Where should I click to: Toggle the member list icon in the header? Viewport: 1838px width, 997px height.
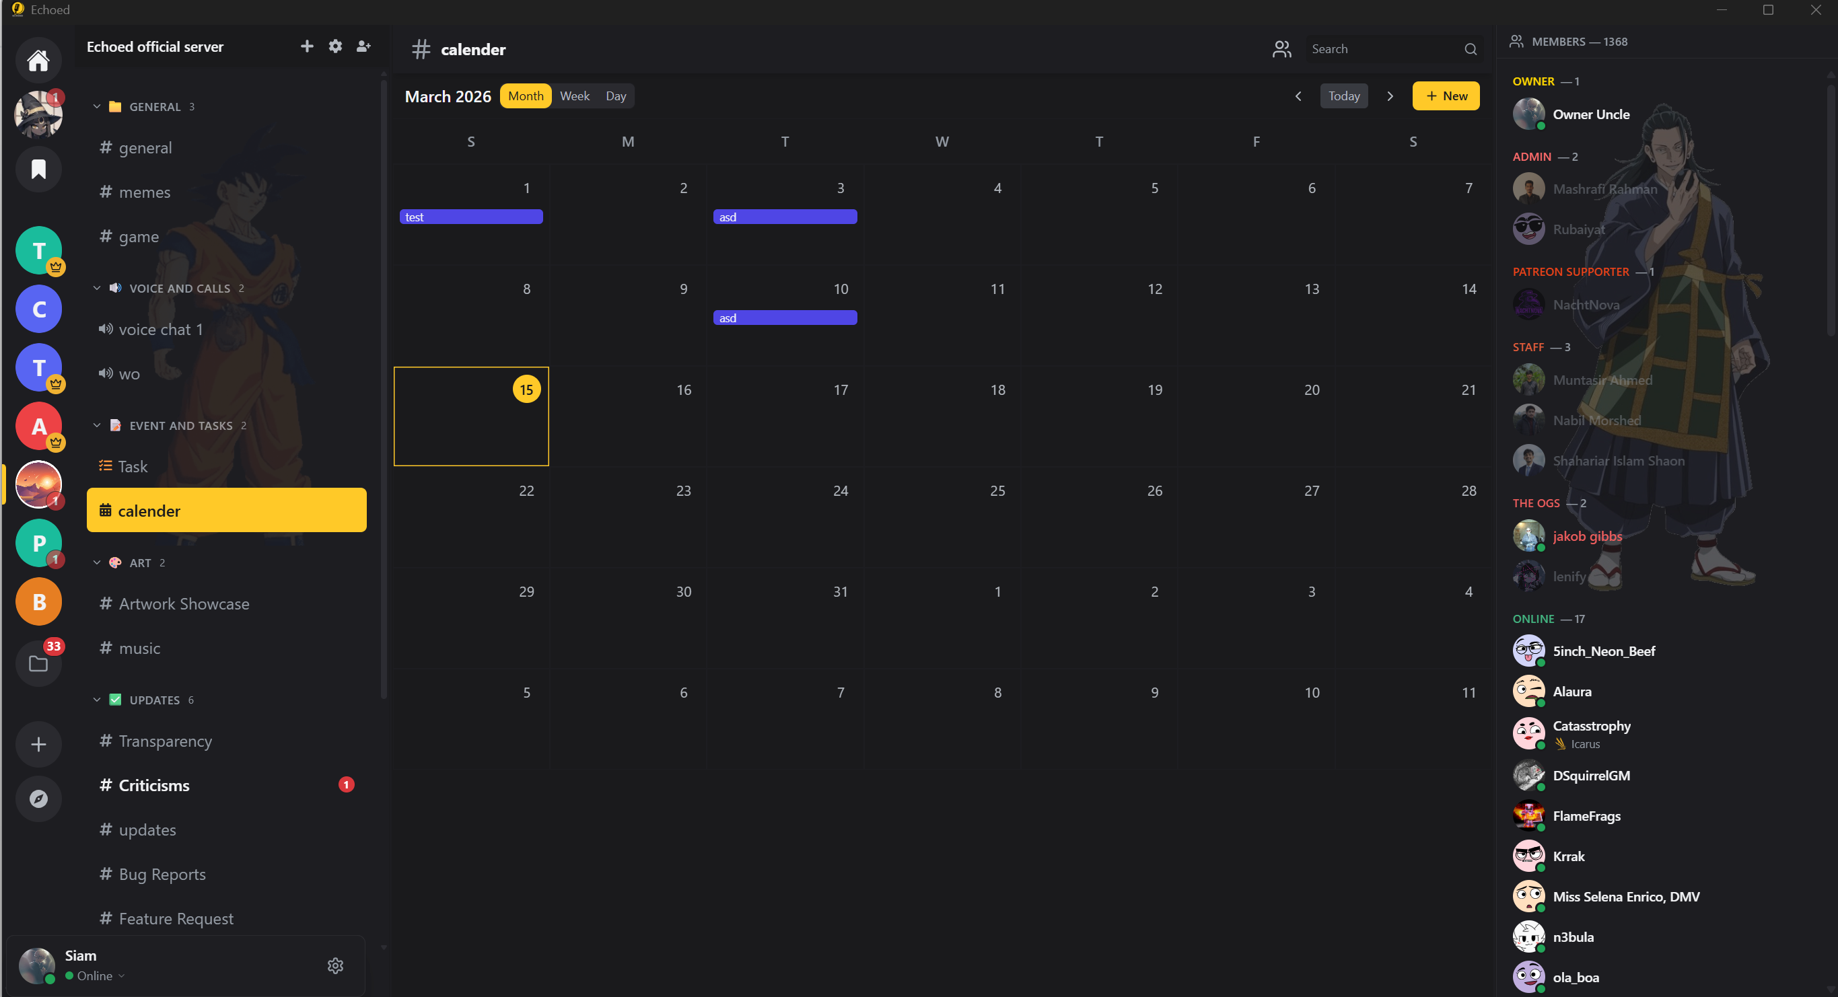(1281, 49)
